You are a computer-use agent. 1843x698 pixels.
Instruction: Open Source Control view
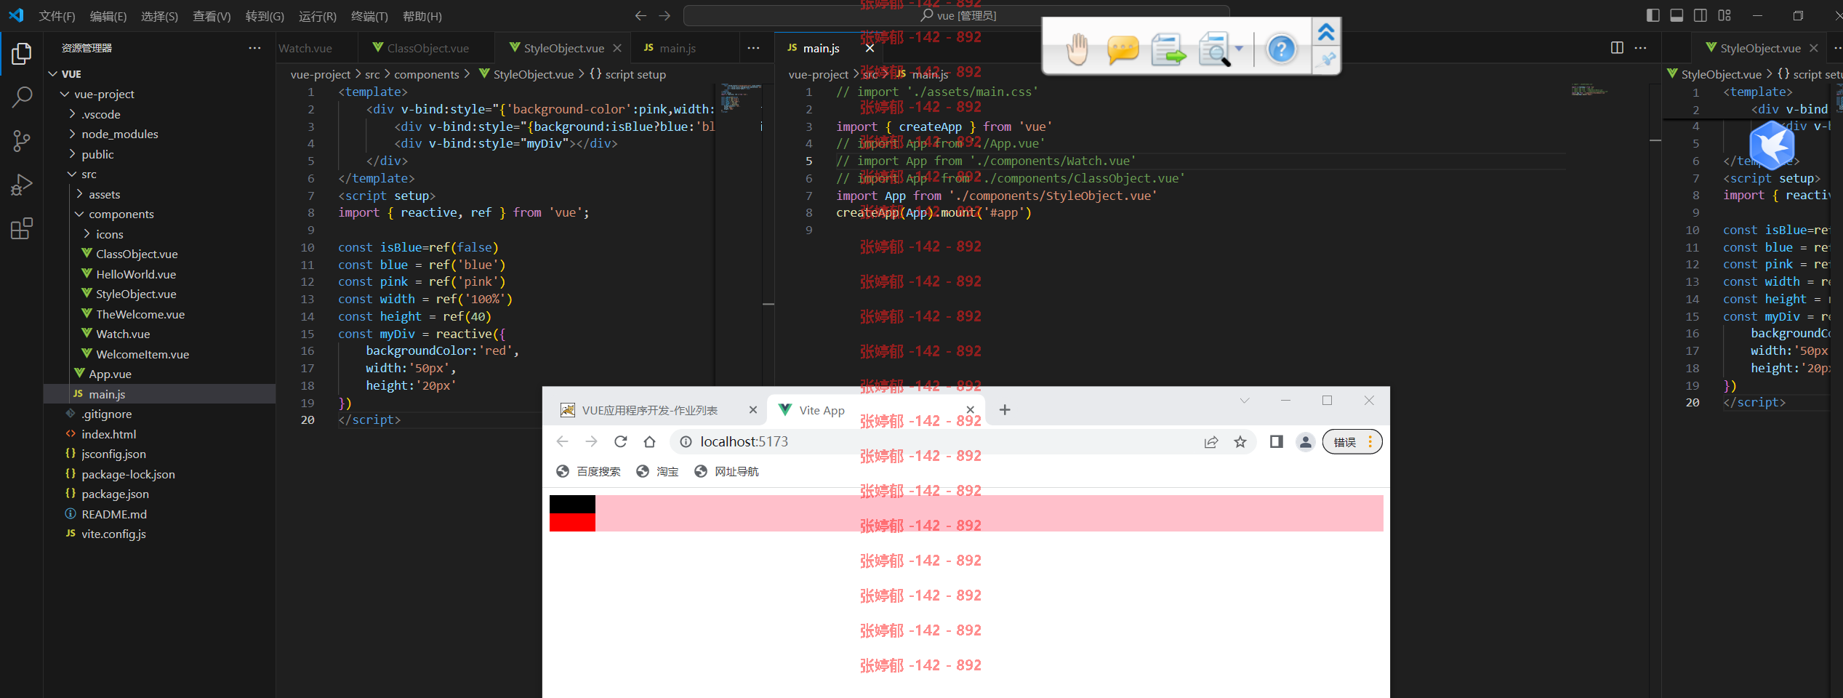point(22,141)
